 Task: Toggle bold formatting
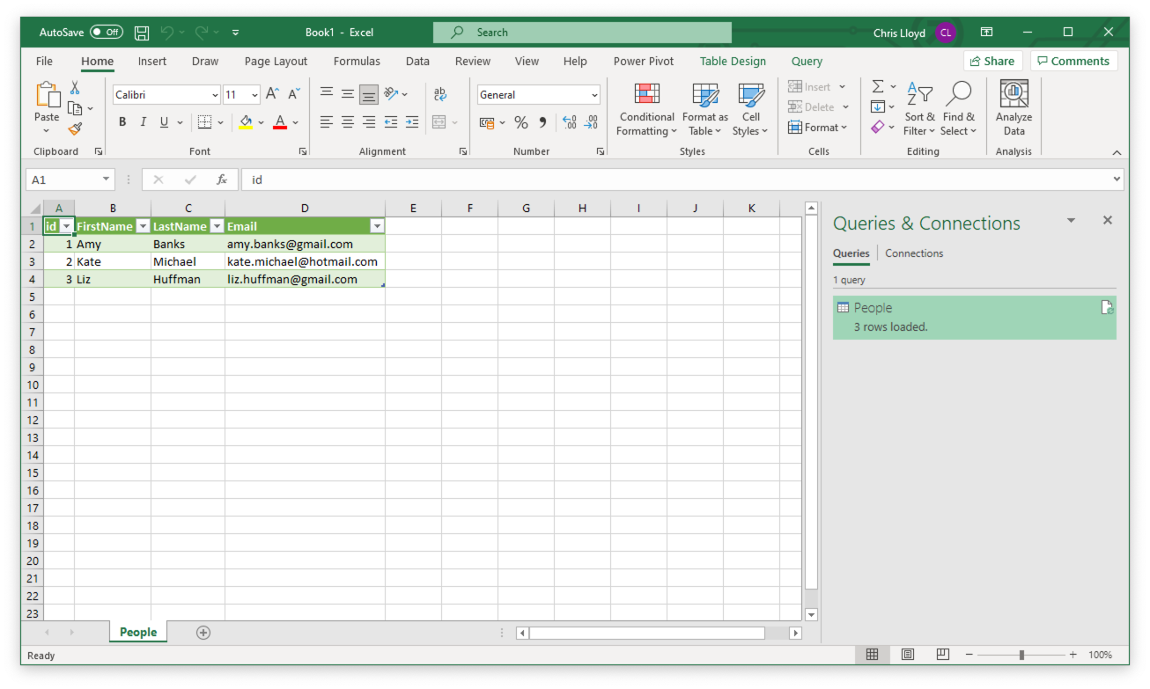[122, 122]
